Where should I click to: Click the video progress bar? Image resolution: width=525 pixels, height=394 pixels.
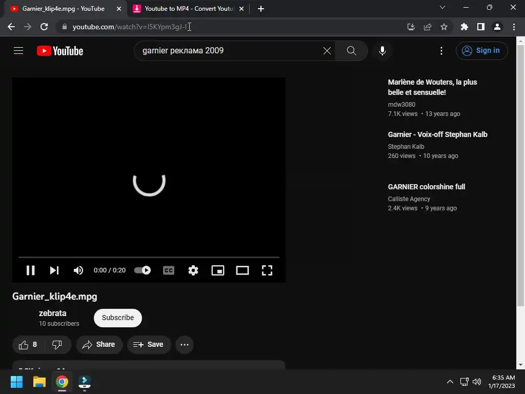coord(149,258)
